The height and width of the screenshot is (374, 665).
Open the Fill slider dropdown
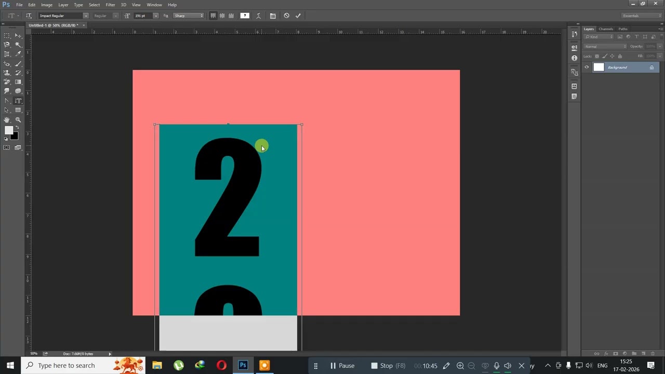tap(660, 56)
